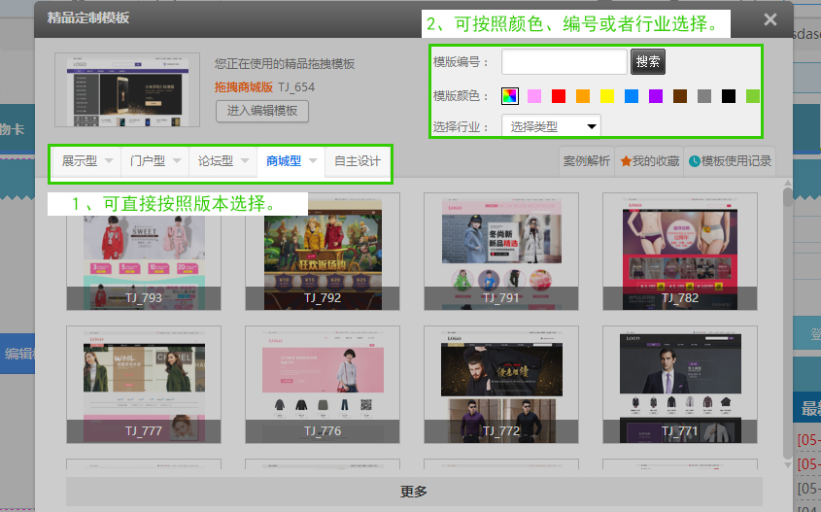
Task: Open the TJ_771 template thumbnail
Action: coord(680,384)
